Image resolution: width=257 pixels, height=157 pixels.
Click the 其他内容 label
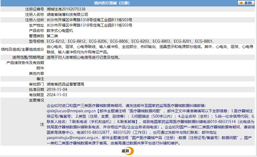[36, 74]
